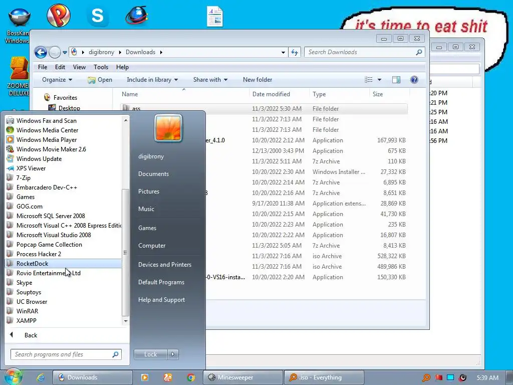Viewport: 513px width, 385px height.
Task: Open the RocketDock folder in the Start menu
Action: 63,264
